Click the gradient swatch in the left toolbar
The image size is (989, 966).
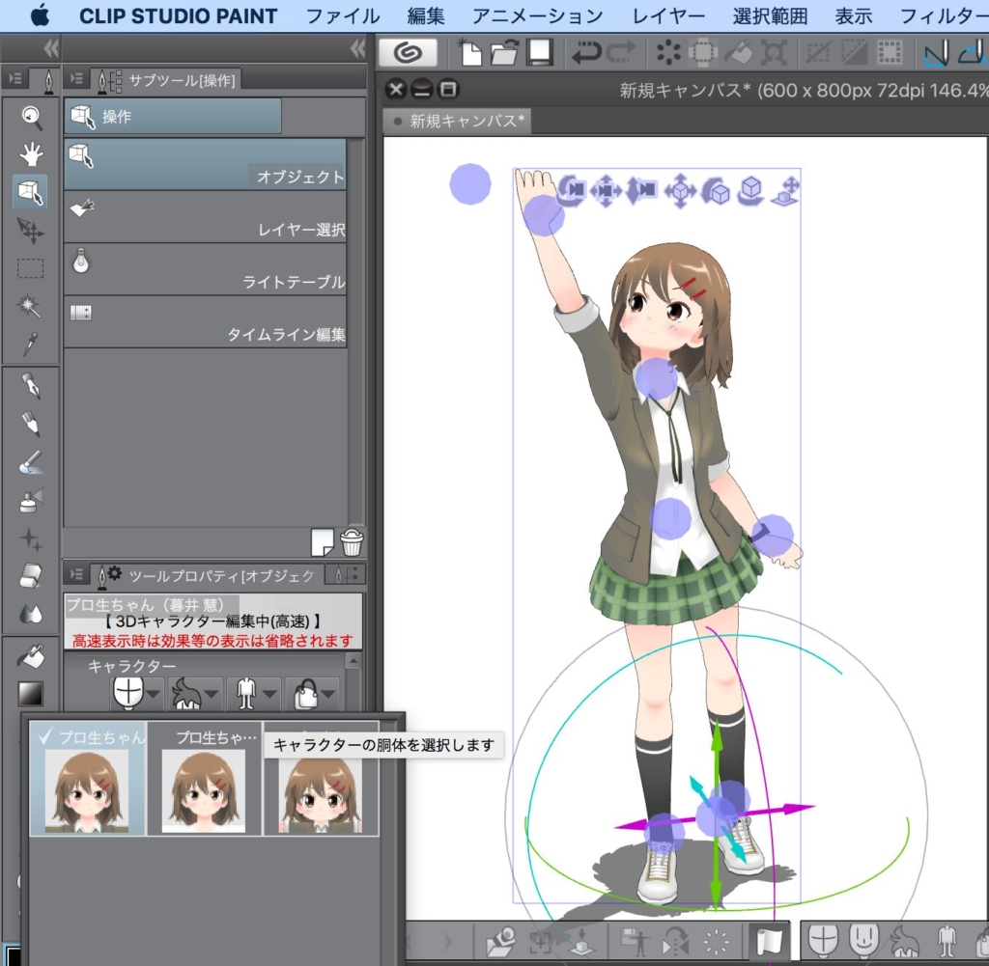(x=30, y=692)
